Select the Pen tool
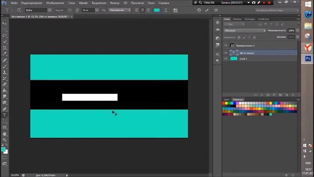 4,109
